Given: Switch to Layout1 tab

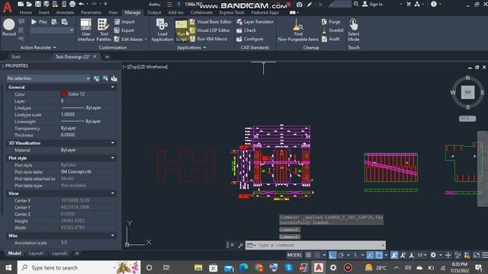Looking at the screenshot, I should click(x=37, y=253).
